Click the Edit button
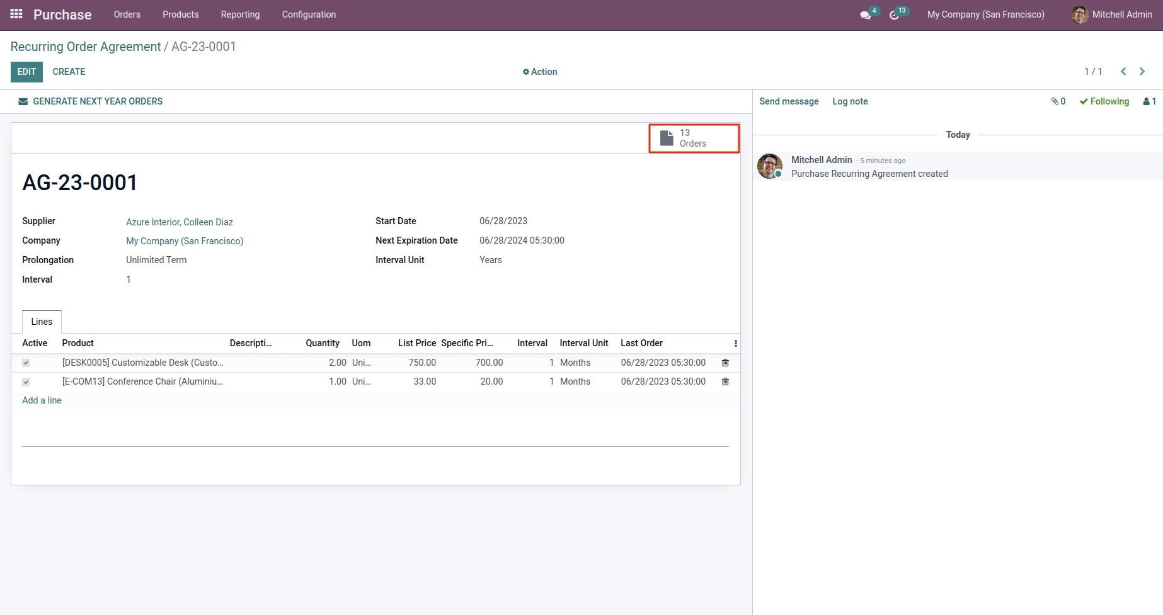The image size is (1163, 615). pos(26,72)
